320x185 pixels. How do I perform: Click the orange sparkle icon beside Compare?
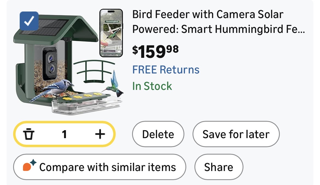[x=30, y=165]
